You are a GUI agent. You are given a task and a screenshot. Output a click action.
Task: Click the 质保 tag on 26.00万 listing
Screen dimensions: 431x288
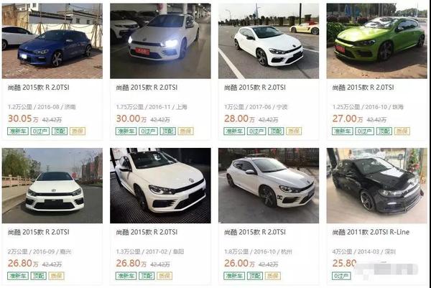273,276
